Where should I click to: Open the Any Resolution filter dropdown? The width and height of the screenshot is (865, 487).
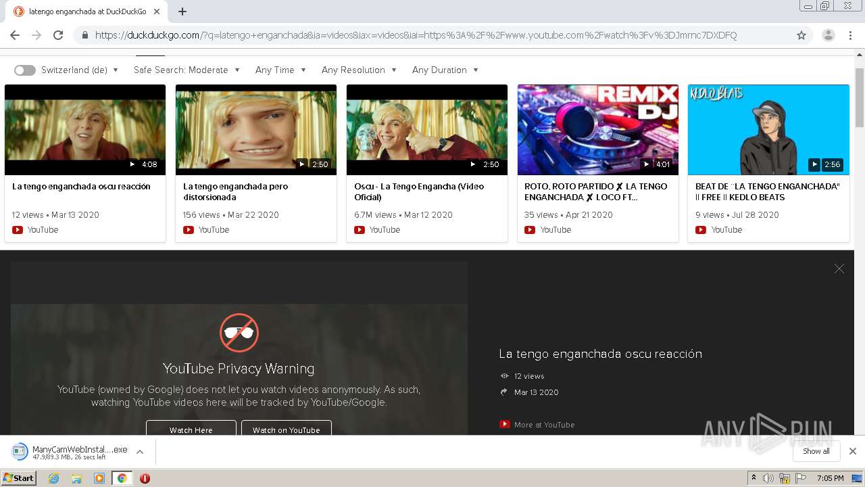[x=359, y=70]
